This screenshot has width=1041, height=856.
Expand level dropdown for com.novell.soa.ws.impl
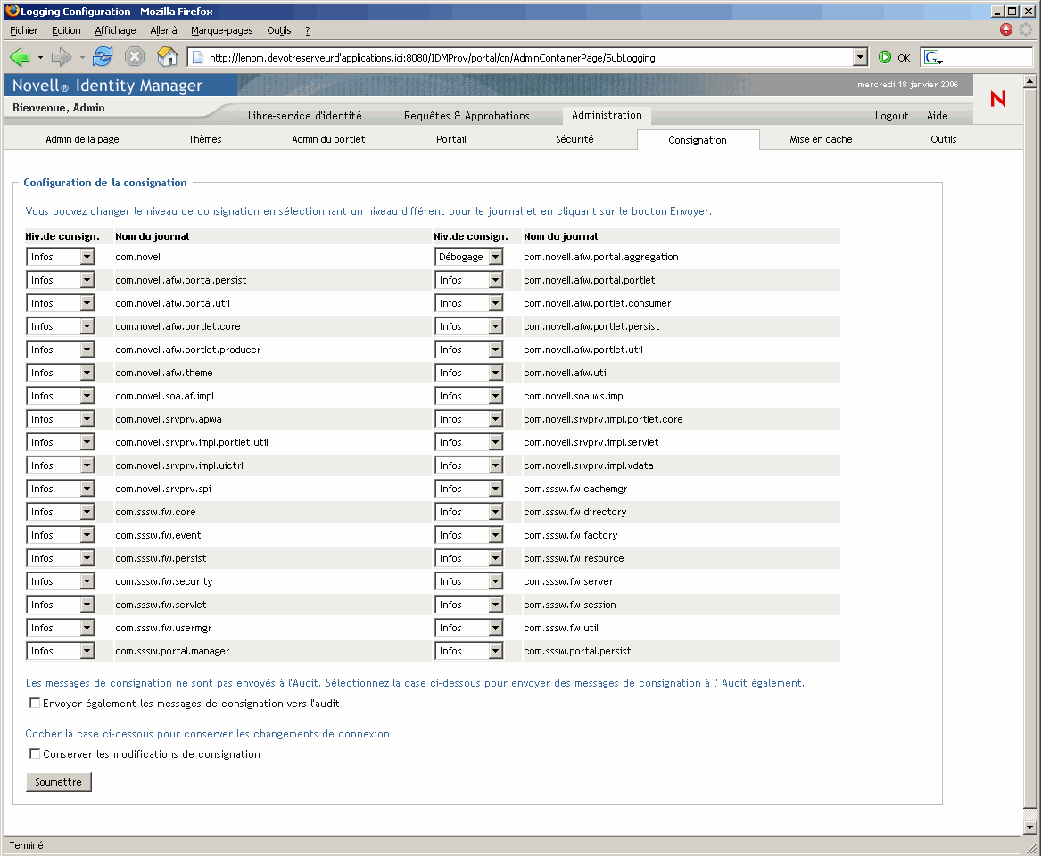(x=468, y=396)
